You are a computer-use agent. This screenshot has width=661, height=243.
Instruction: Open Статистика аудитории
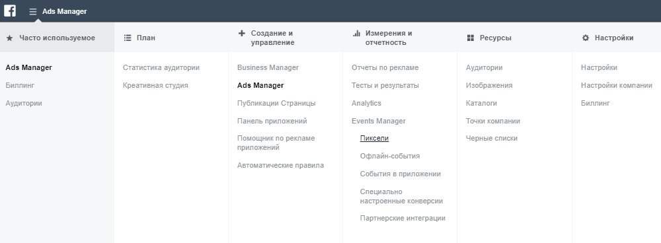[x=161, y=68]
